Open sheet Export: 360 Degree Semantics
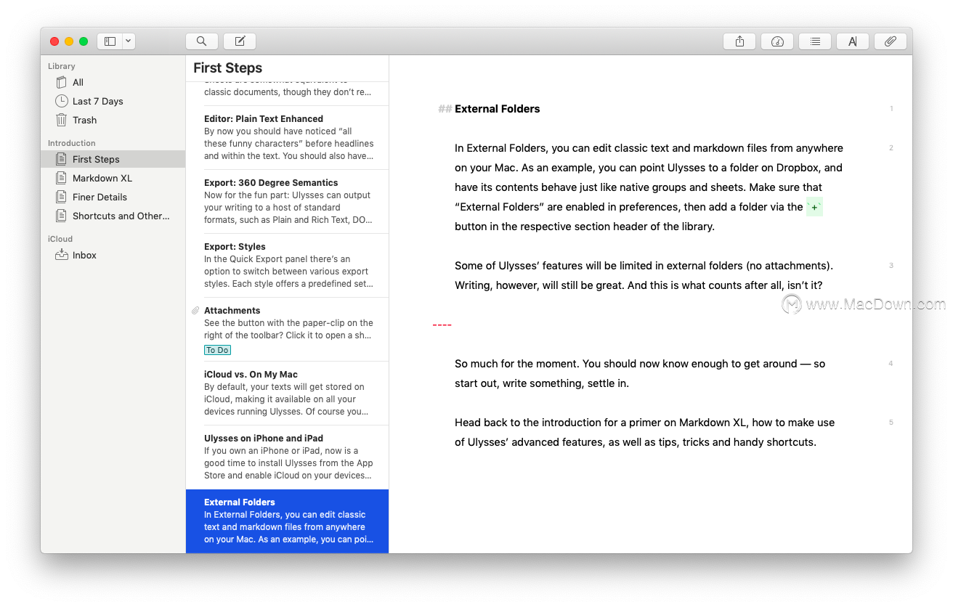 tap(287, 201)
